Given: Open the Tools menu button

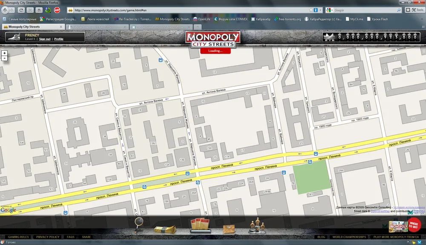Looking at the screenshot, I should (414, 10).
